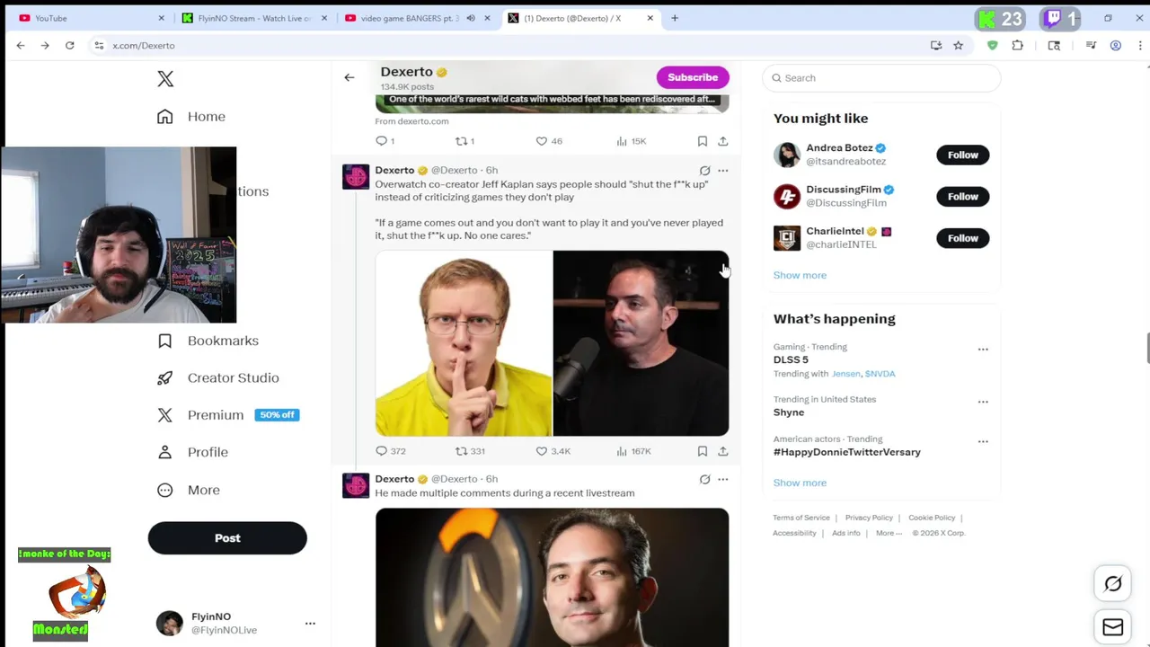
Task: Open account menu dots beside FlyinNO
Action: pos(310,623)
